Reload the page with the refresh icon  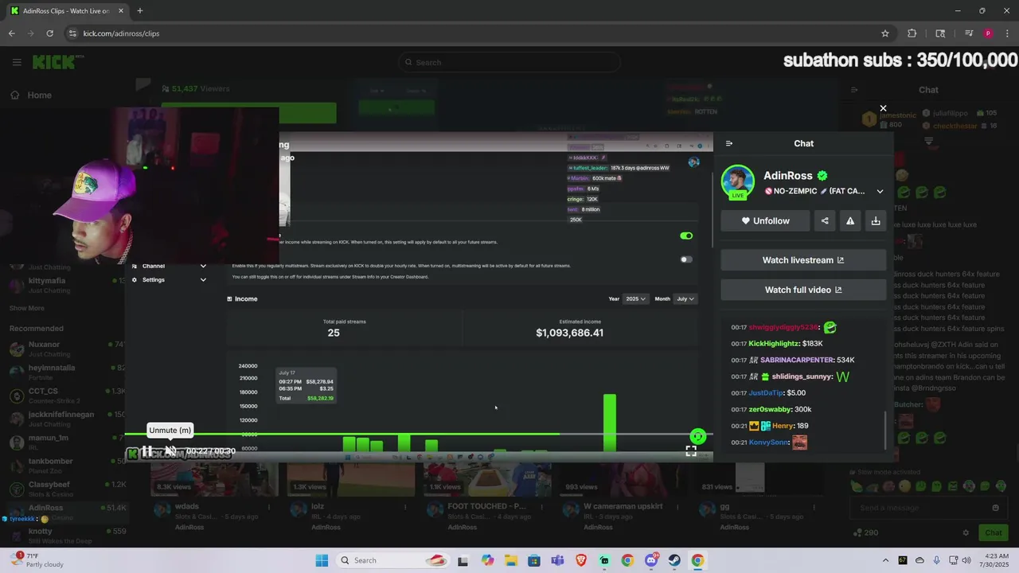[x=49, y=33]
